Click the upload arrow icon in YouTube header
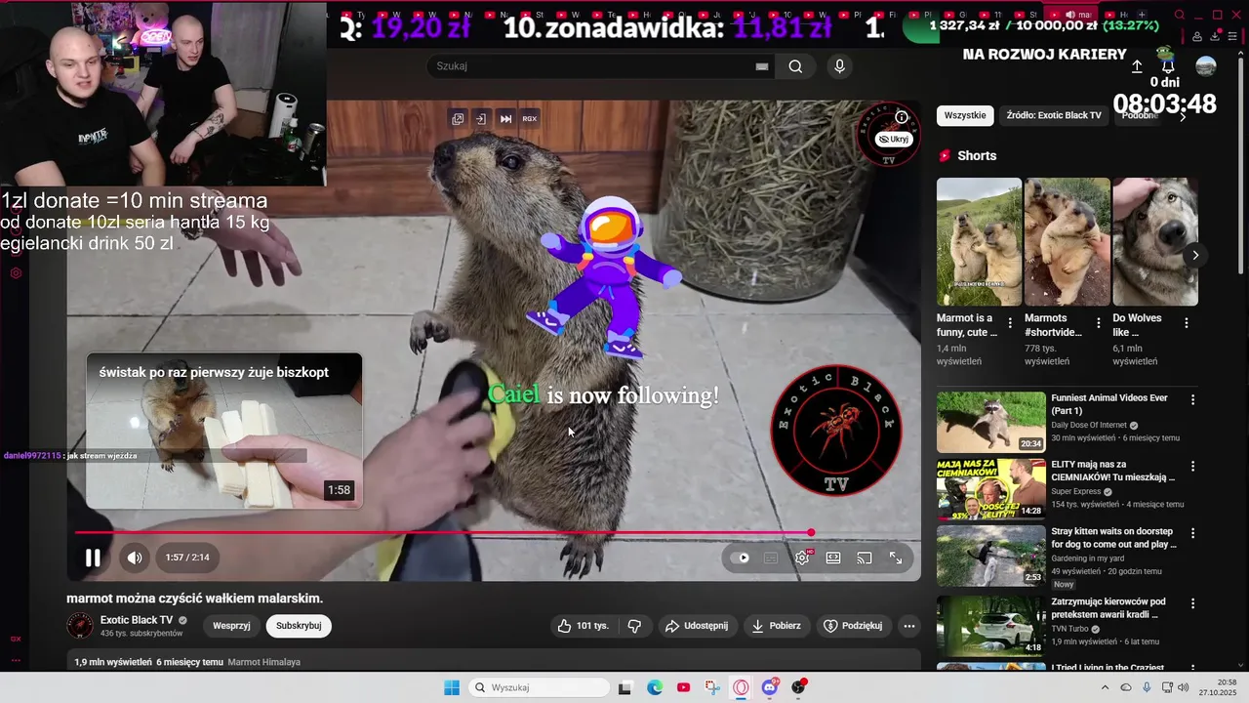This screenshot has height=703, width=1249. [x=1137, y=66]
